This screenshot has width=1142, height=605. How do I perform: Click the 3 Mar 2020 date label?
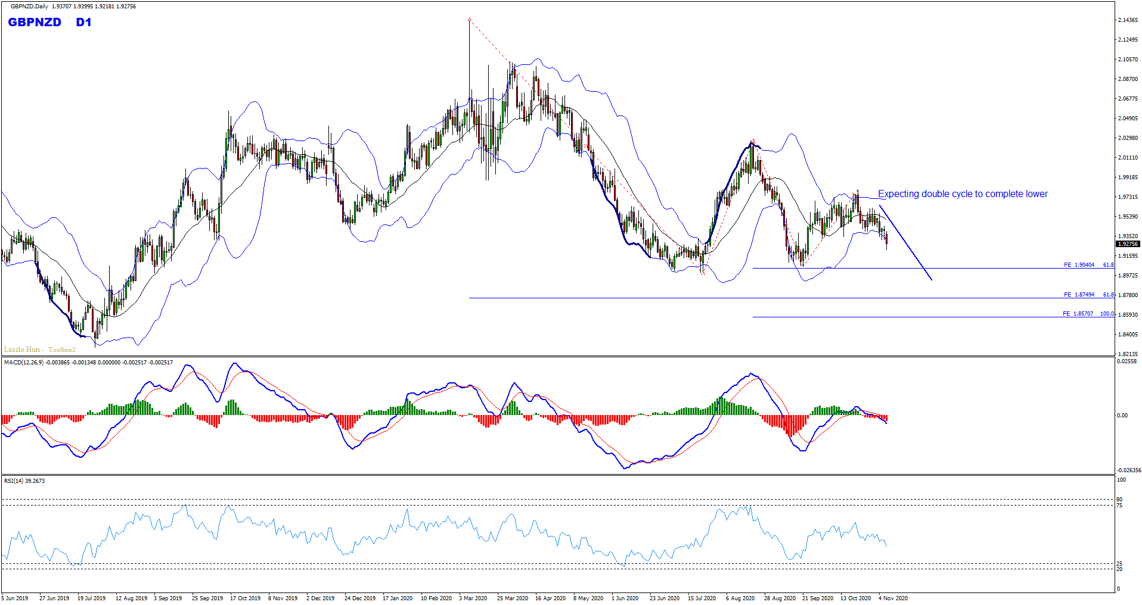coord(473,598)
